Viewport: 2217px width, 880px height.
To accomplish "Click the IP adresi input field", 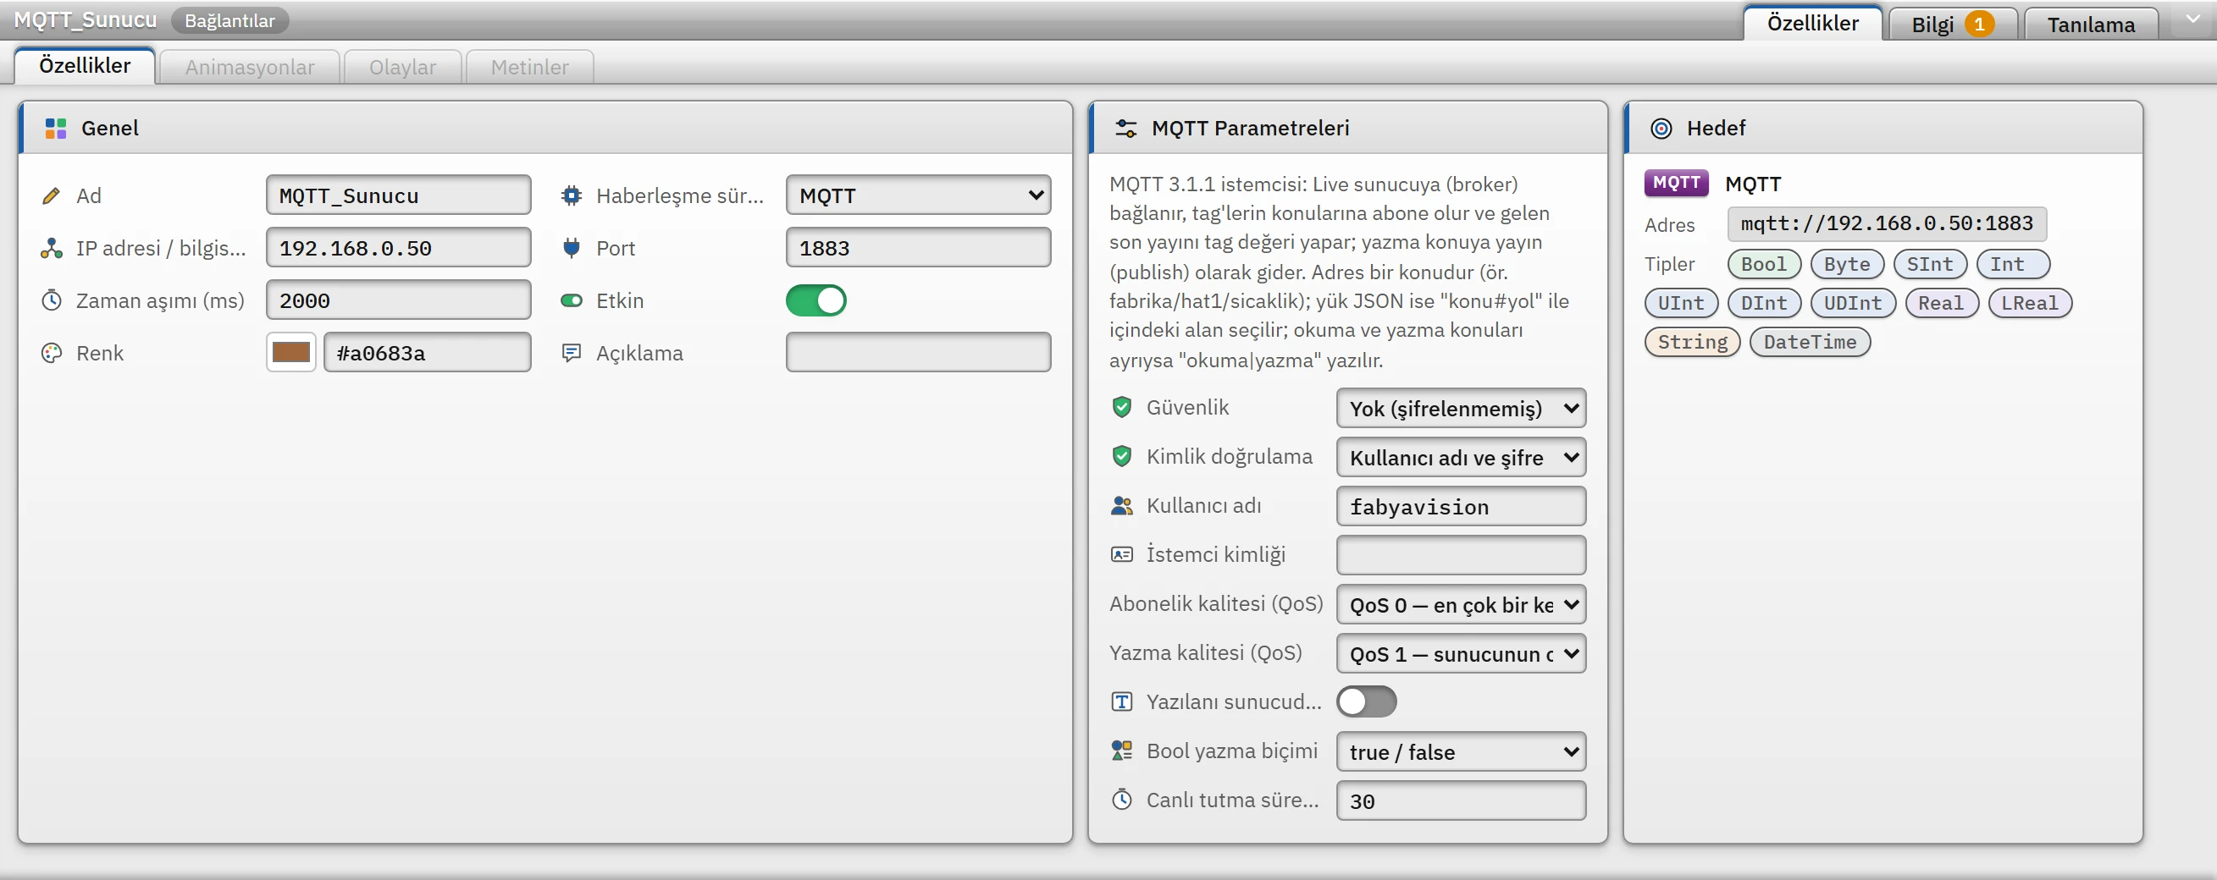I will (399, 248).
